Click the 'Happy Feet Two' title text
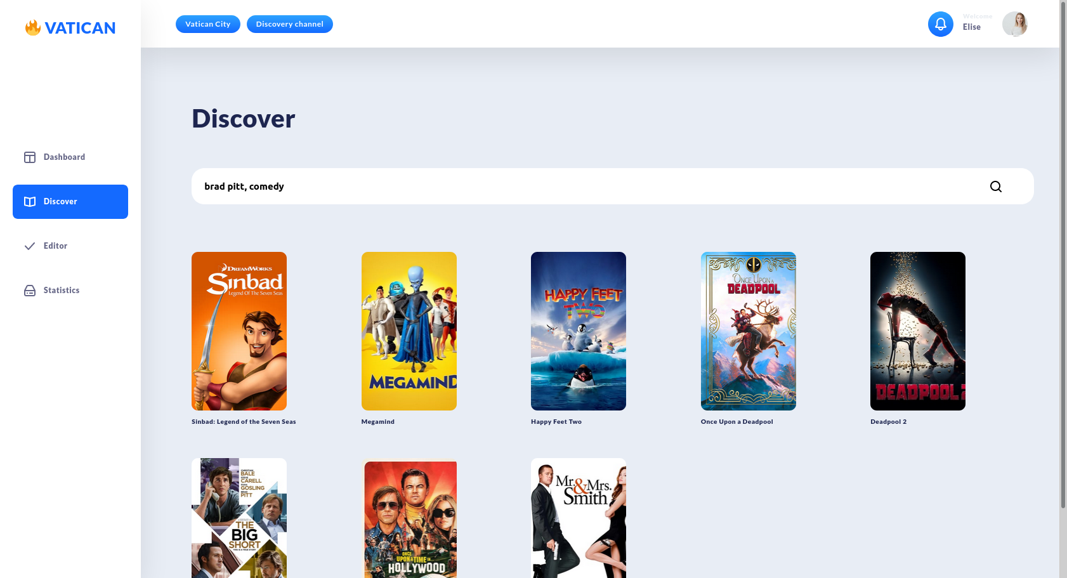The image size is (1067, 578). [556, 422]
